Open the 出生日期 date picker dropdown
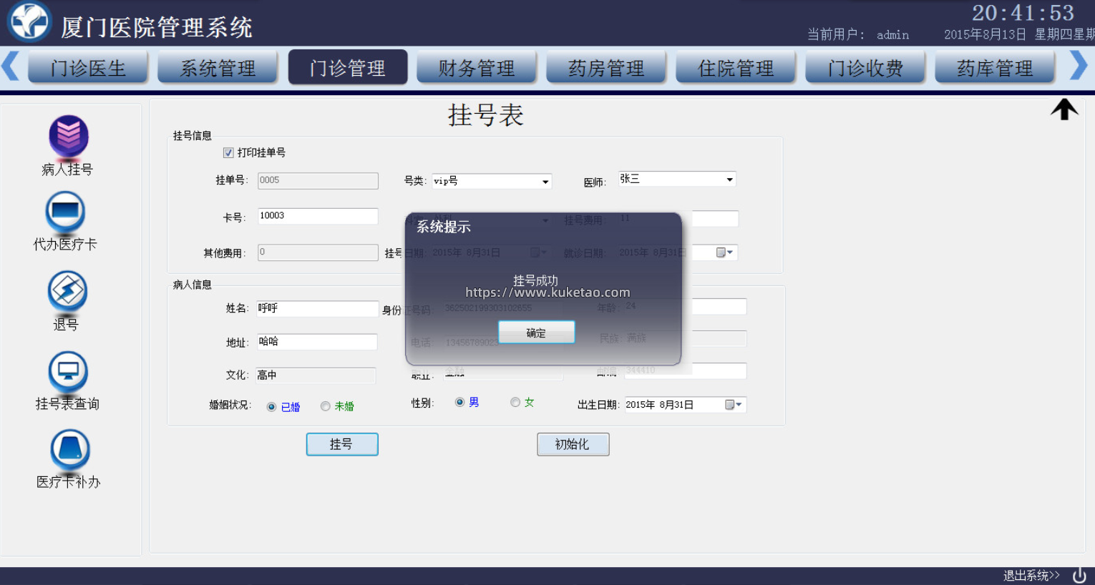Screen dimensions: 1095x585 (x=734, y=405)
